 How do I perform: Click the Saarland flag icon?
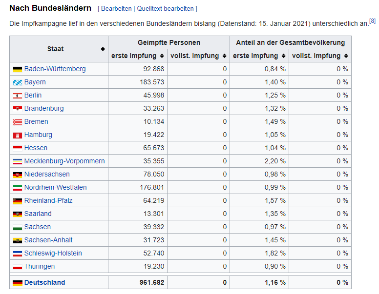(x=18, y=214)
